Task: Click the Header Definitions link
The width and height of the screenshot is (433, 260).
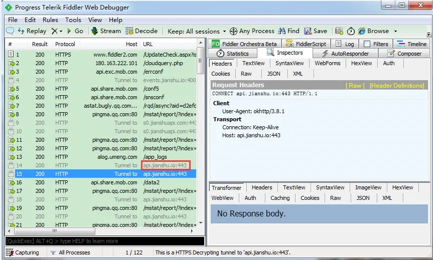Action: pos(397,86)
